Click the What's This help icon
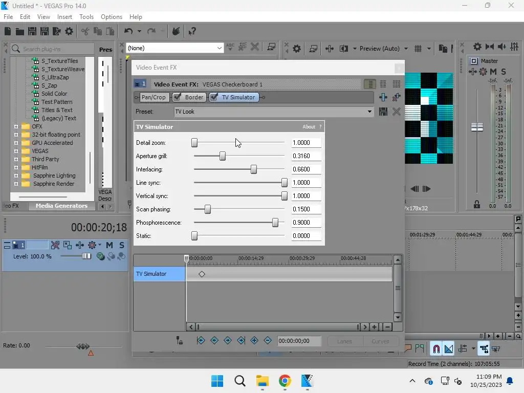524x393 pixels. point(192,31)
